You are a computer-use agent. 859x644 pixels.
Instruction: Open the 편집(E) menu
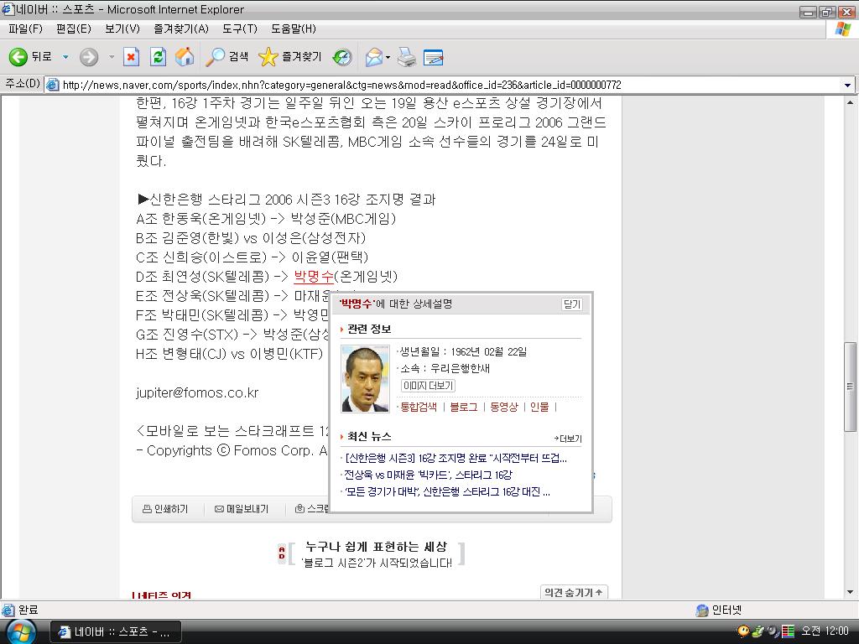[74, 29]
